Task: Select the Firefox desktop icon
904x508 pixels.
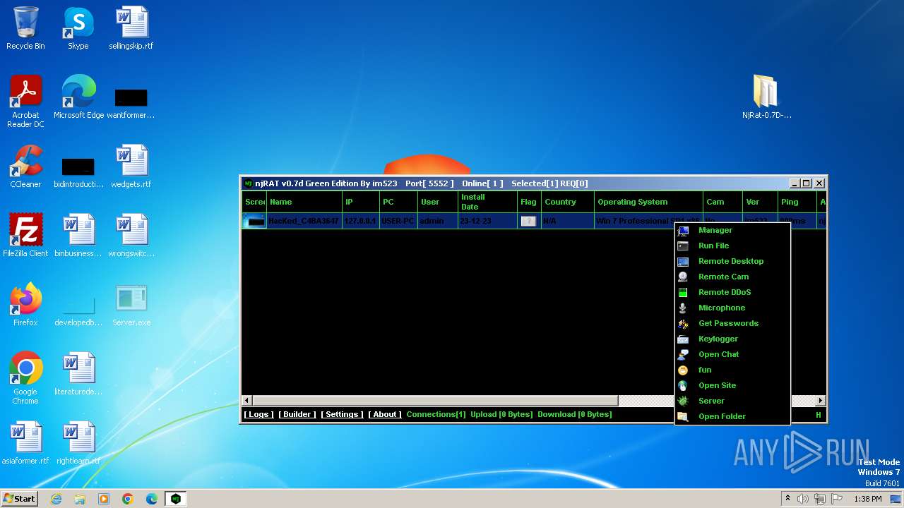Action: [x=25, y=306]
